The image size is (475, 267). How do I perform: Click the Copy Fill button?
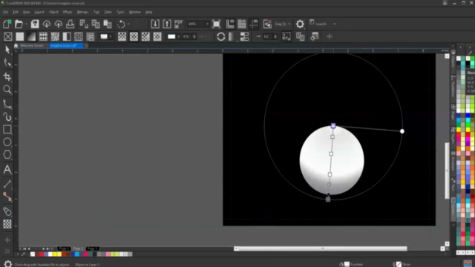(300, 36)
